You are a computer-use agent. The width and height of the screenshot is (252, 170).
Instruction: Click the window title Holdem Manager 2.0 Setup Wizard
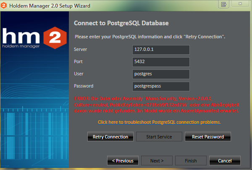coord(50,6)
